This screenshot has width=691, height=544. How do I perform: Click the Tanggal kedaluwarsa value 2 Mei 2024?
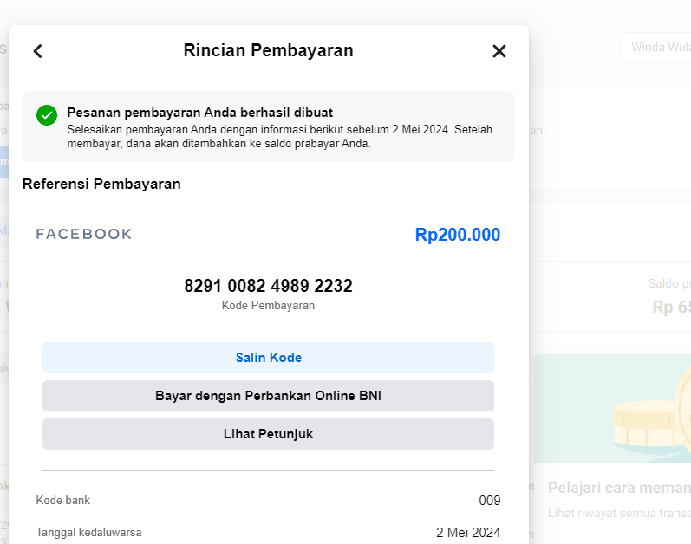pos(468,533)
